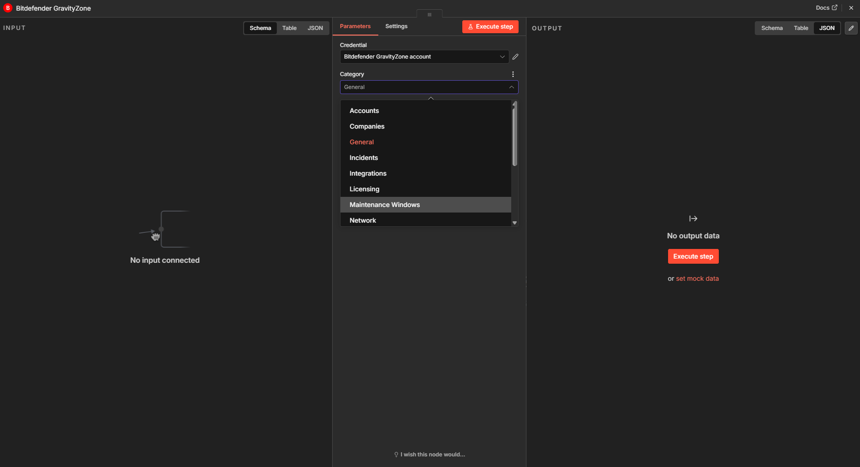This screenshot has height=467, width=860.
Task: Select Maintenance Windows category option
Action: tap(426, 205)
